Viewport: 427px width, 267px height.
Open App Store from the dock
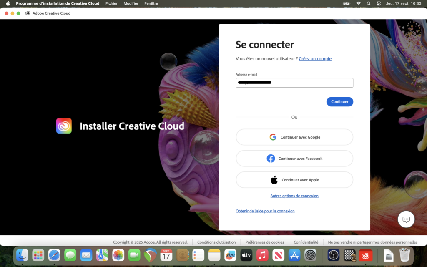click(294, 255)
